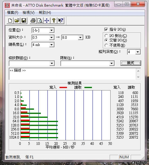The height and width of the screenshot is (165, 149).
Task: Click the 11335 read value for 16.0
Action: (133, 113)
